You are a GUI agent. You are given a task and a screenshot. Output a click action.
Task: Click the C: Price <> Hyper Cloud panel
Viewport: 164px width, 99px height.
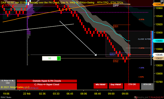pyautogui.click(x=47, y=86)
